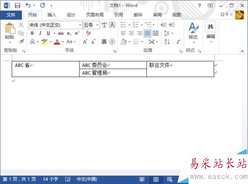Undo the last action
This screenshot has width=248, height=184.
coord(28,5)
